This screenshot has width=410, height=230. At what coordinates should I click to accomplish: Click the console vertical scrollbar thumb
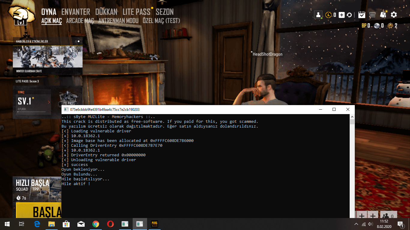coord(352,122)
